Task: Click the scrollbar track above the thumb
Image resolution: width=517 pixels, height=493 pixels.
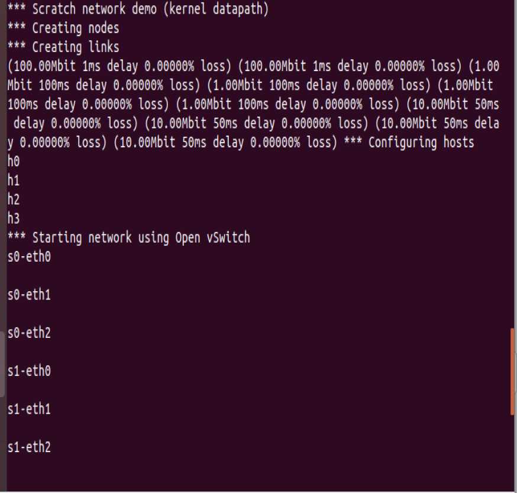Action: 512,164
